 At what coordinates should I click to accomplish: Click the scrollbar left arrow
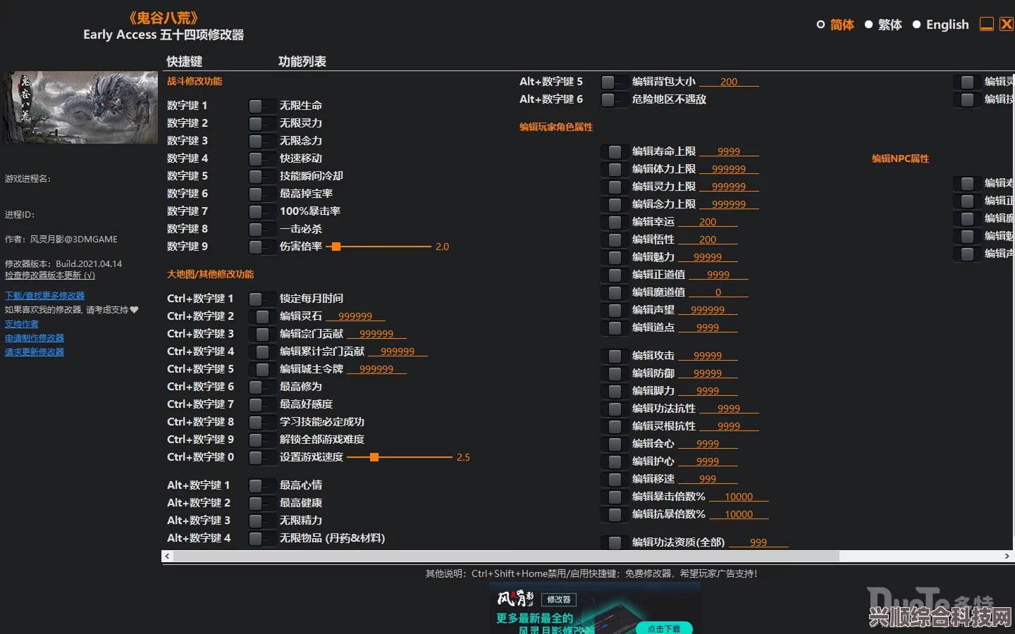(167, 557)
